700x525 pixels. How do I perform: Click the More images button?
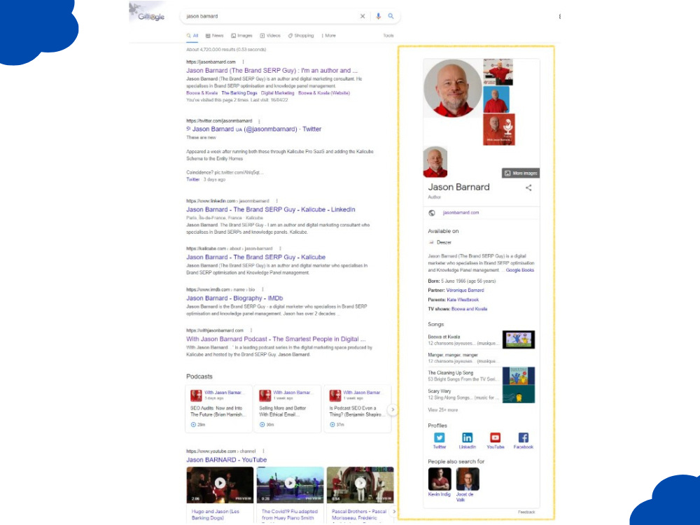point(521,173)
